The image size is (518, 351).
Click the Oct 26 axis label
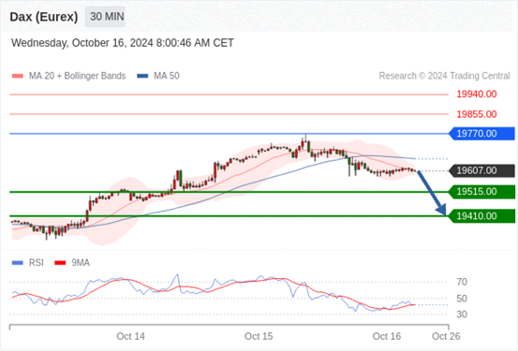pyautogui.click(x=446, y=336)
